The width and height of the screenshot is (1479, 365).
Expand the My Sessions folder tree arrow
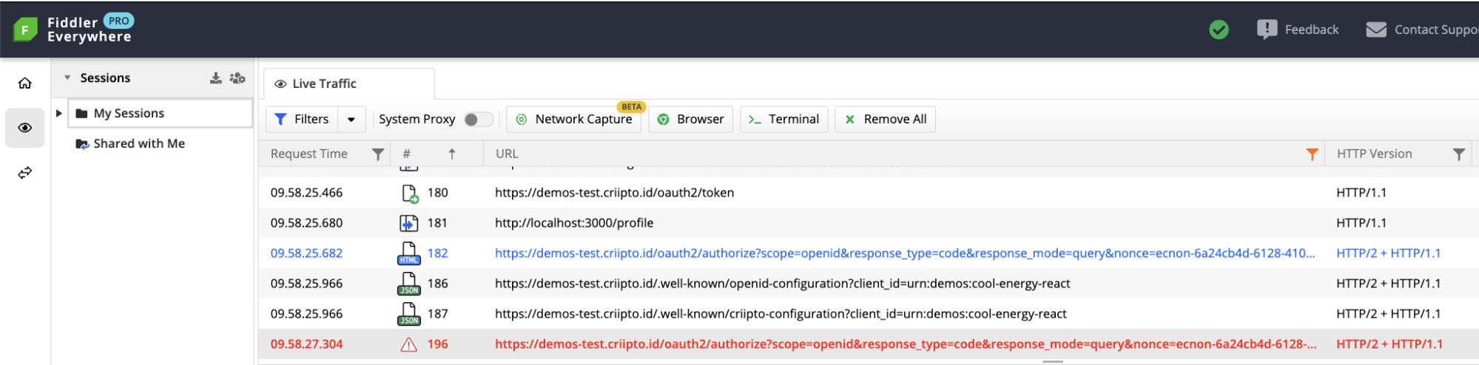point(59,113)
